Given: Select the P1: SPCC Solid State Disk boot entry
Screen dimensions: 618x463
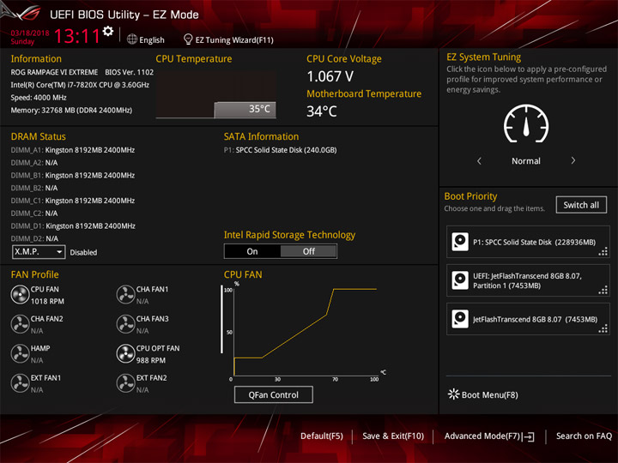Looking at the screenshot, I should (x=528, y=242).
